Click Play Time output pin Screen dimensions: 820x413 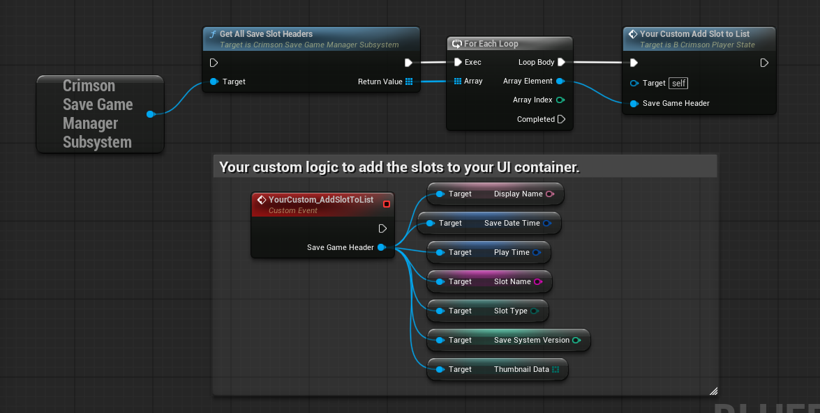537,252
